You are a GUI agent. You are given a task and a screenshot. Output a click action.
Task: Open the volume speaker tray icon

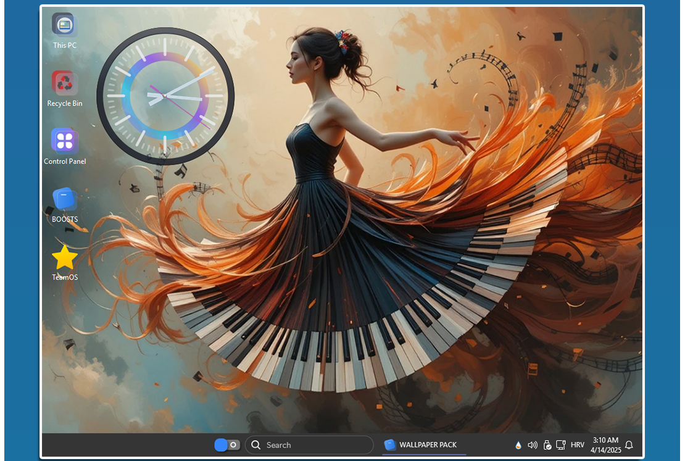[533, 445]
